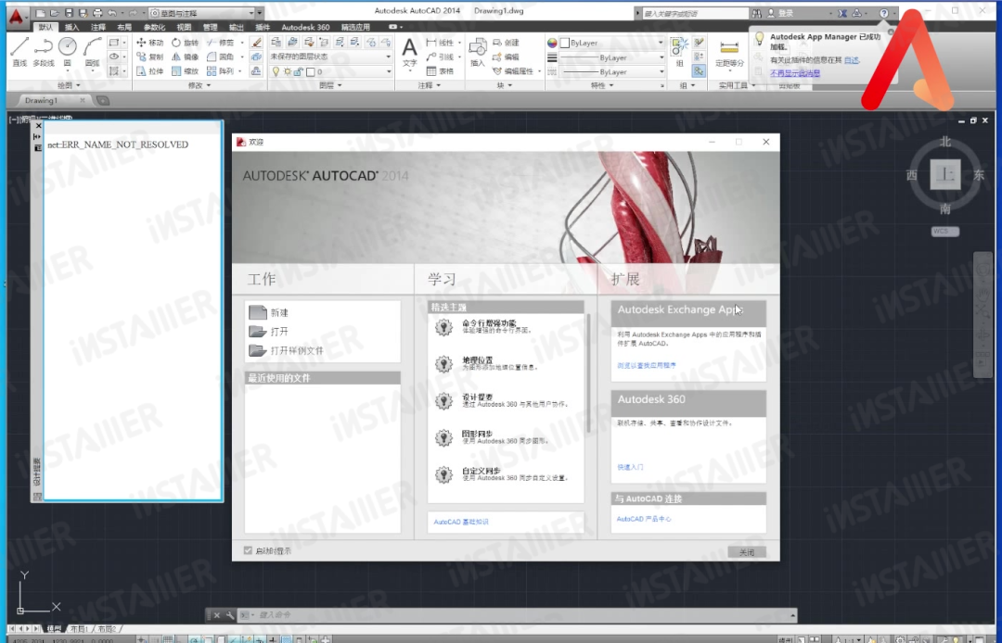
Task: Click the Trim (修剪) tool
Action: [x=220, y=43]
